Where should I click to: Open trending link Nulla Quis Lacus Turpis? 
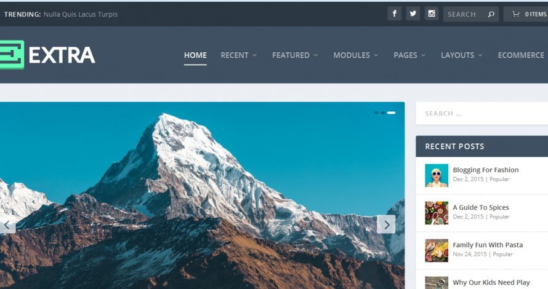(x=81, y=14)
